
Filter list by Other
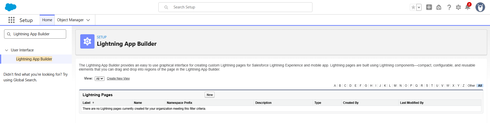click(471, 86)
